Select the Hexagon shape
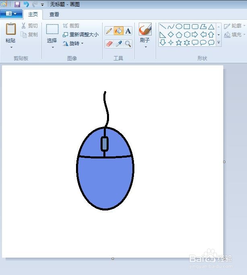The height and width of the screenshot is (275, 247). (187, 35)
